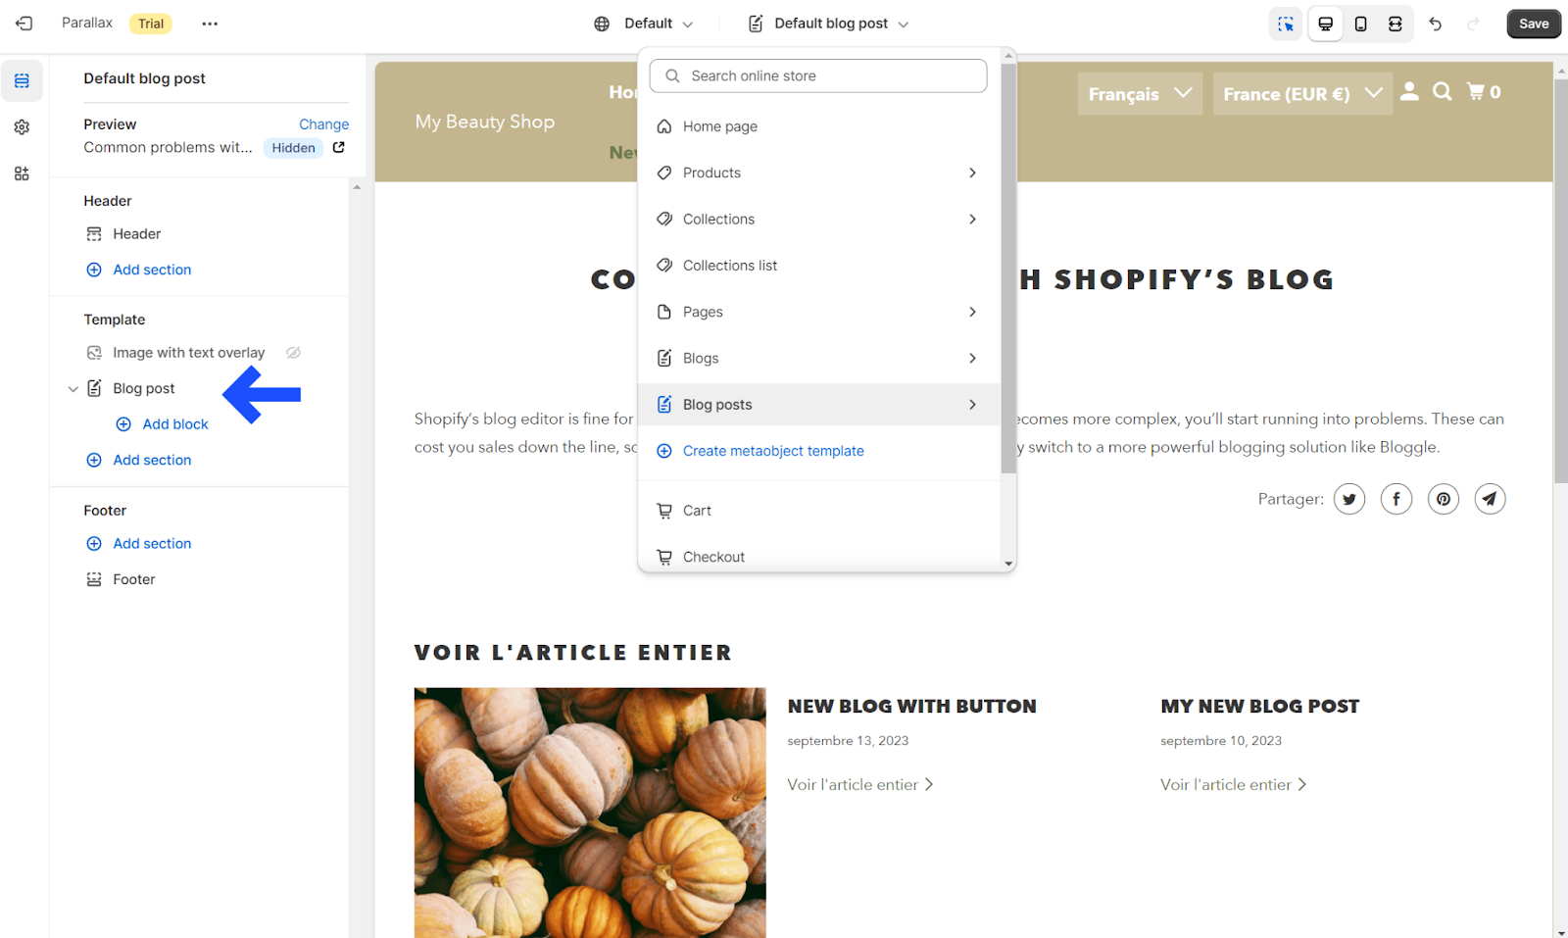Click the undo icon in the toolbar
Screen dimensions: 1568x938
click(1435, 24)
